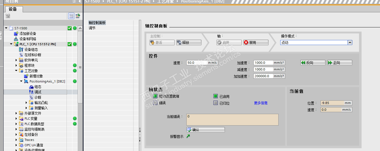Click the 在线备份 folder icon
Image resolution: width=380 pixels, height=151 pixels.
coord(21,135)
